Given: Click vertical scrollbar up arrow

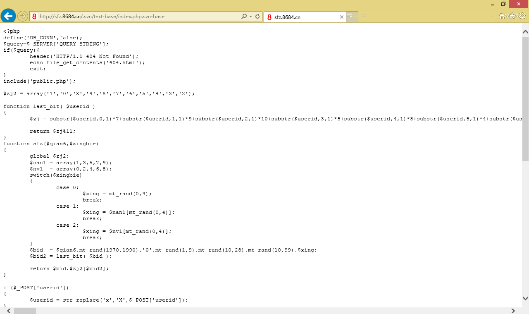Looking at the screenshot, I should 525,31.
